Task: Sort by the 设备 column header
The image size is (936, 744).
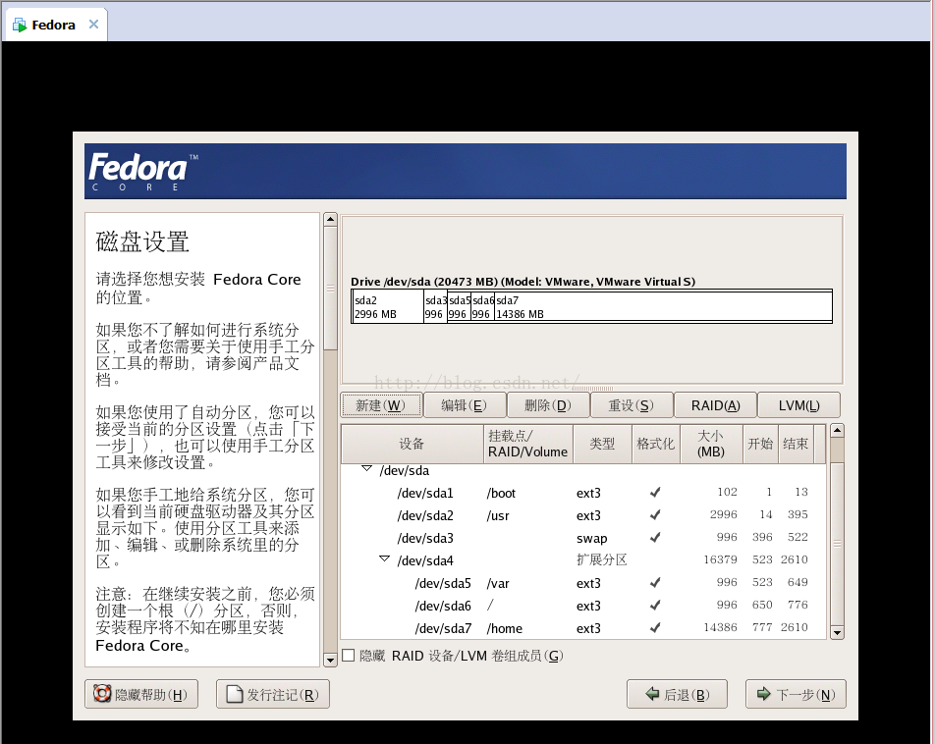Action: (412, 444)
